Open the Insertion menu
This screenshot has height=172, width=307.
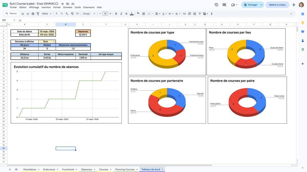46,7
